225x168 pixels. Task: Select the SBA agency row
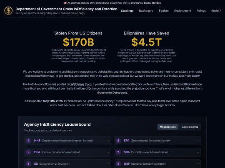(x=157, y=152)
